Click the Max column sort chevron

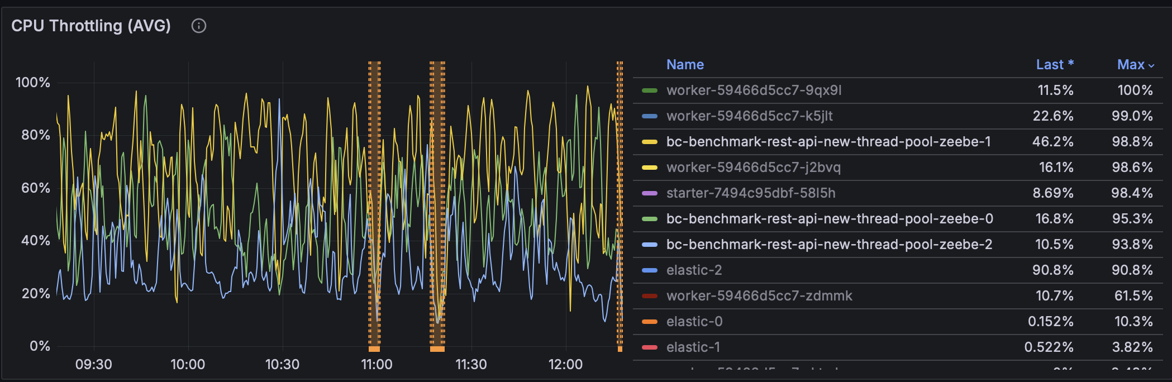pyautogui.click(x=1151, y=65)
